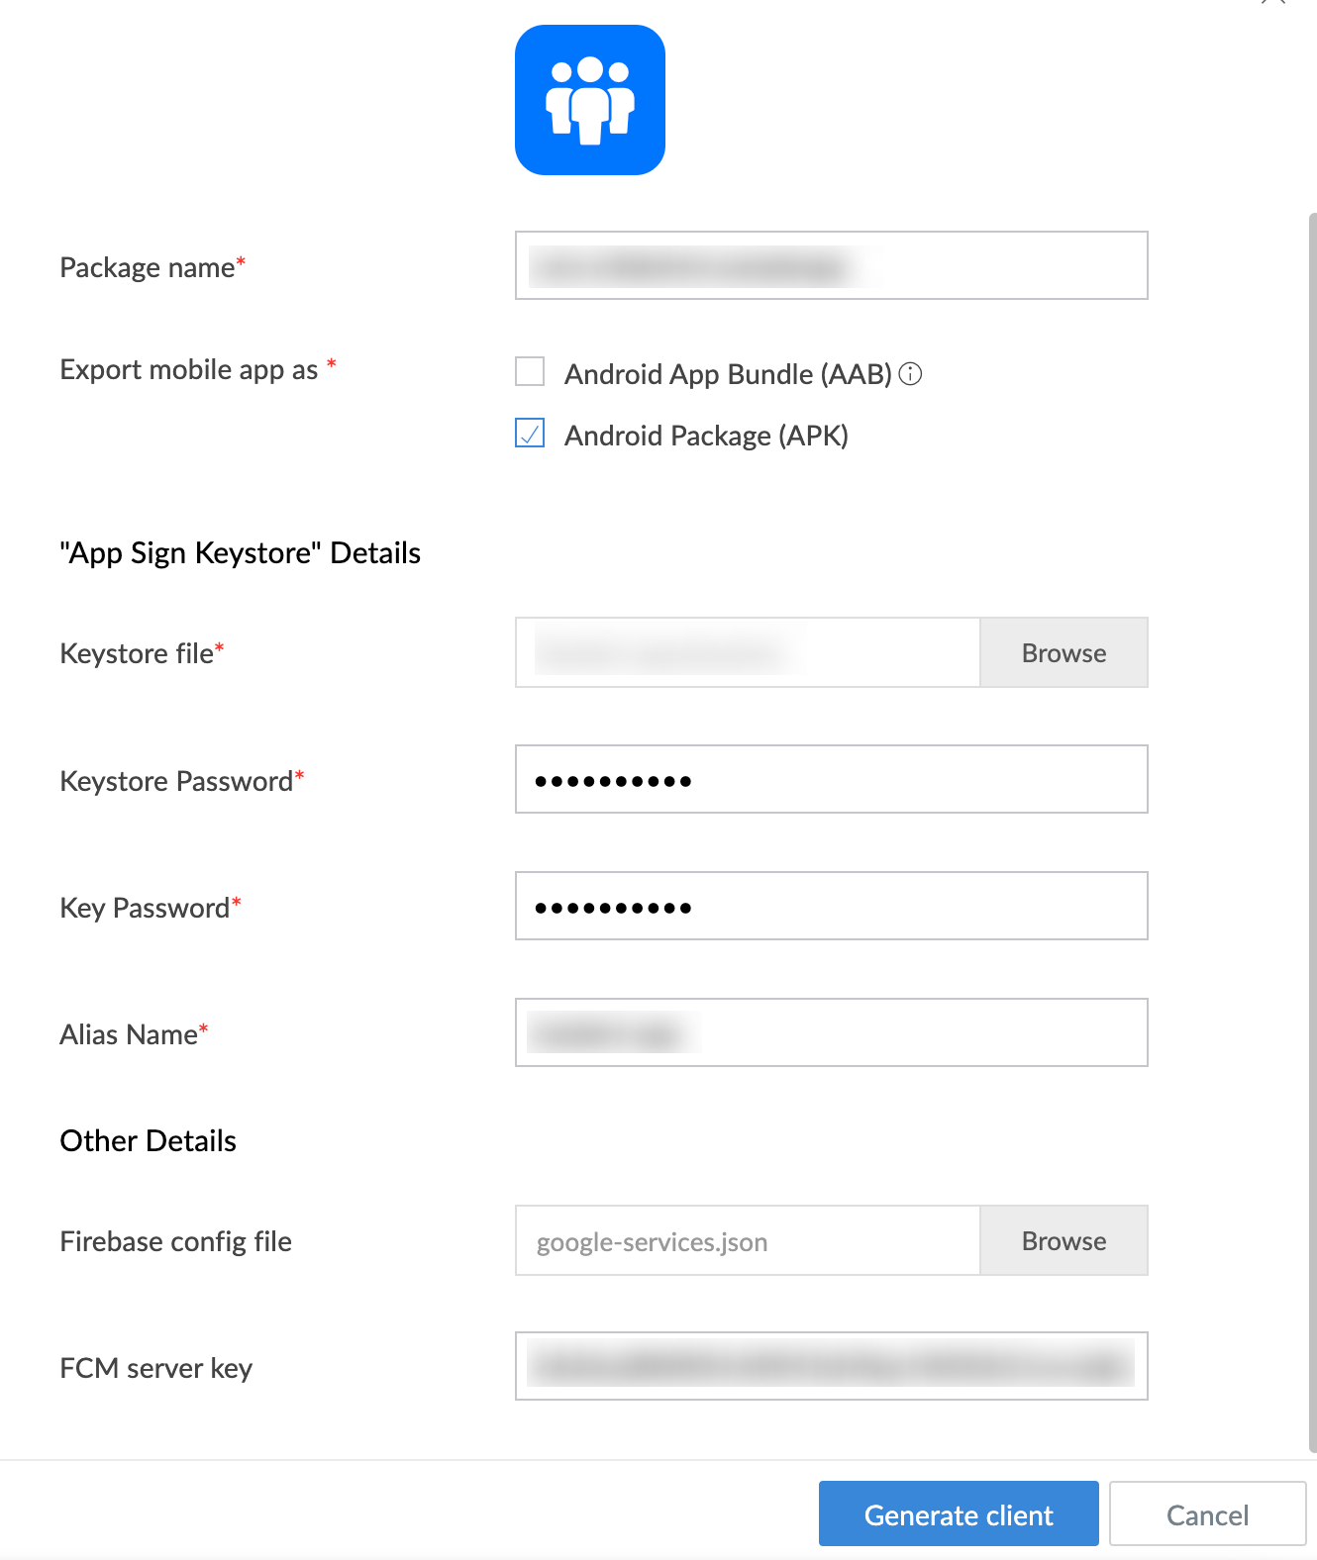Screen dimensions: 1317x1560
Task: Select the Android App Bundle (AAB) label
Action: [728, 374]
